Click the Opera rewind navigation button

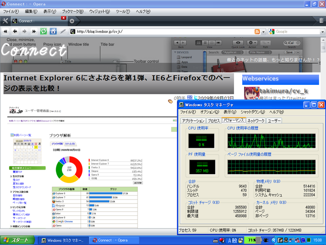[5, 31]
